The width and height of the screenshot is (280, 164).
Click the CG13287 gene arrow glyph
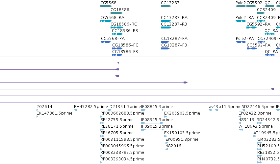[x=166, y=6]
